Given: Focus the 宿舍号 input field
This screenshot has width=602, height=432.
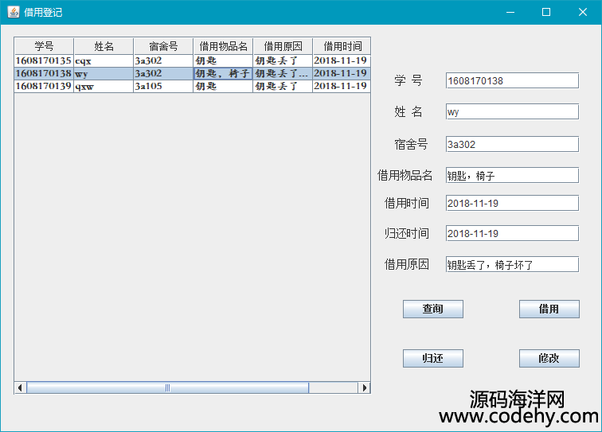Looking at the screenshot, I should coord(512,144).
